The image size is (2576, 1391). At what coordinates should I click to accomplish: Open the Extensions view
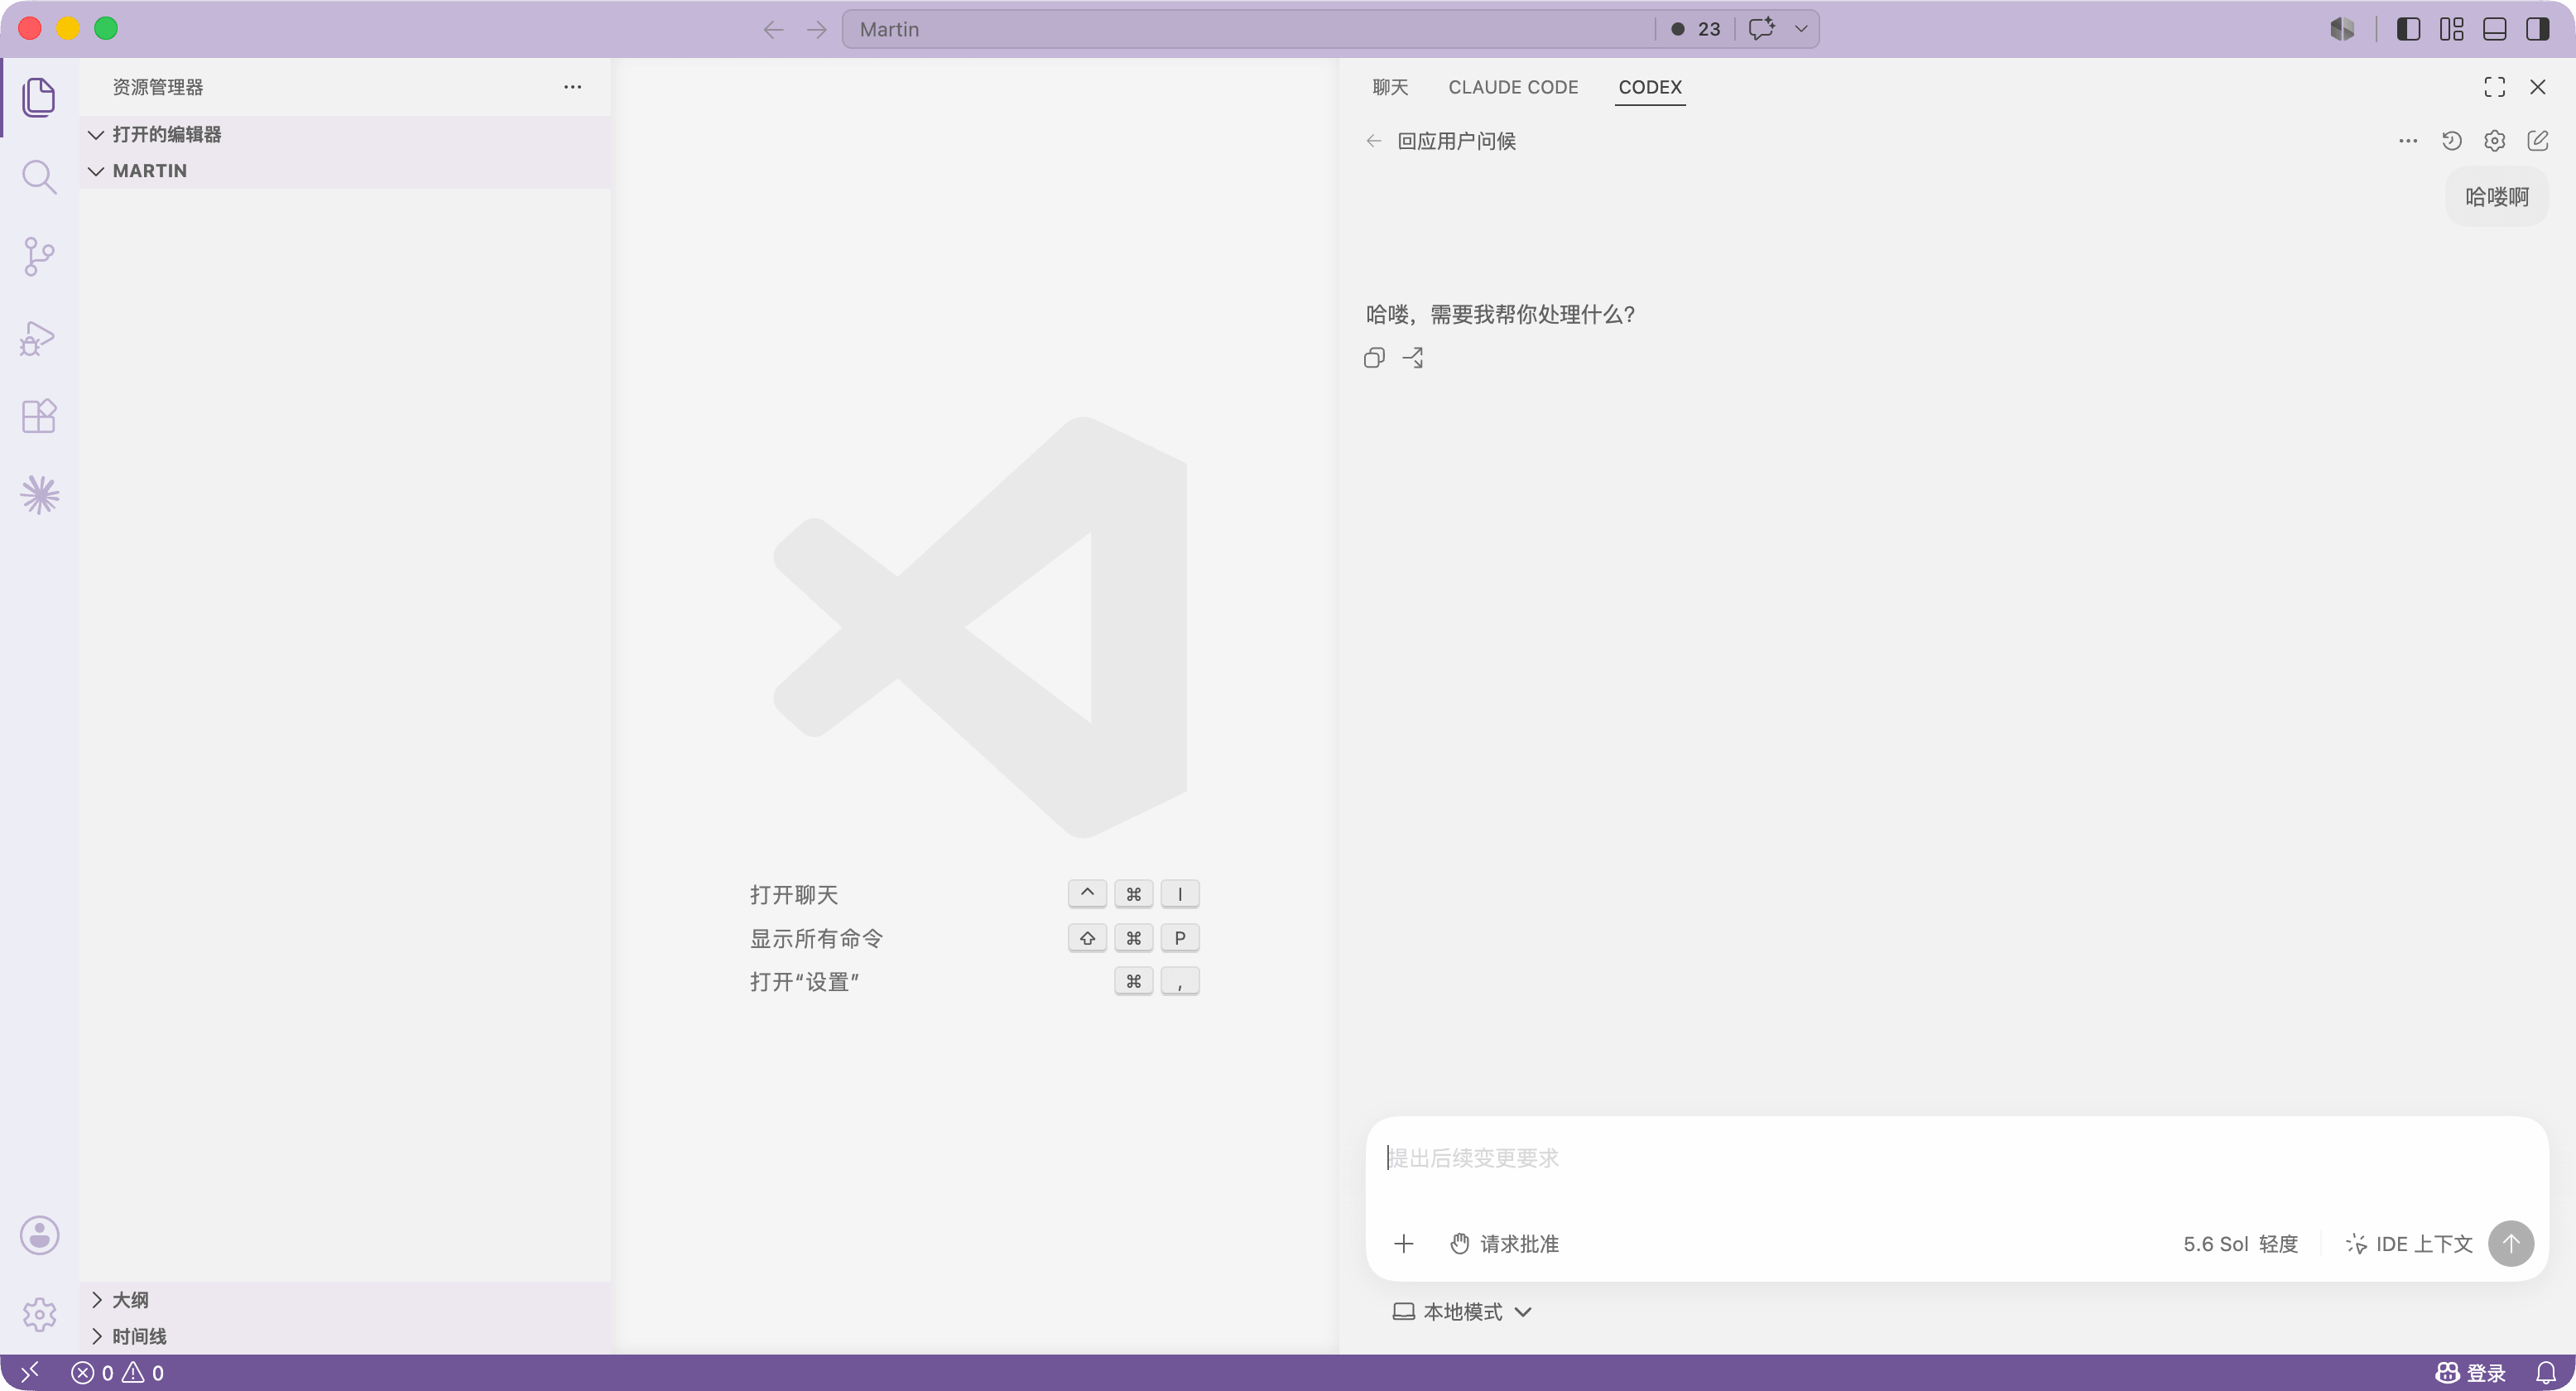pos(39,416)
